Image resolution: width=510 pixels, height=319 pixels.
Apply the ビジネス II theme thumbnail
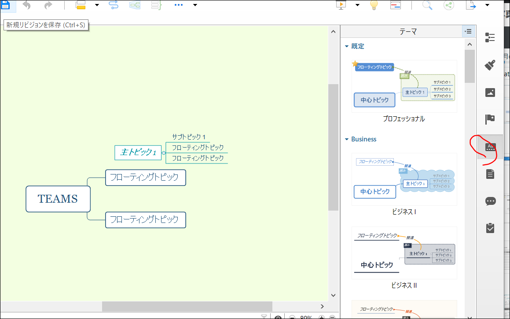pos(404,253)
